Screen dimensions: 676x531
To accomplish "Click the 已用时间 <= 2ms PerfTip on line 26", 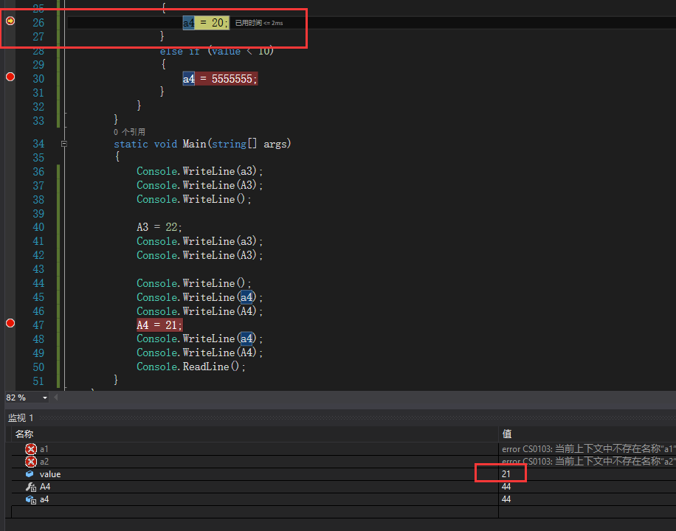I will coord(259,22).
